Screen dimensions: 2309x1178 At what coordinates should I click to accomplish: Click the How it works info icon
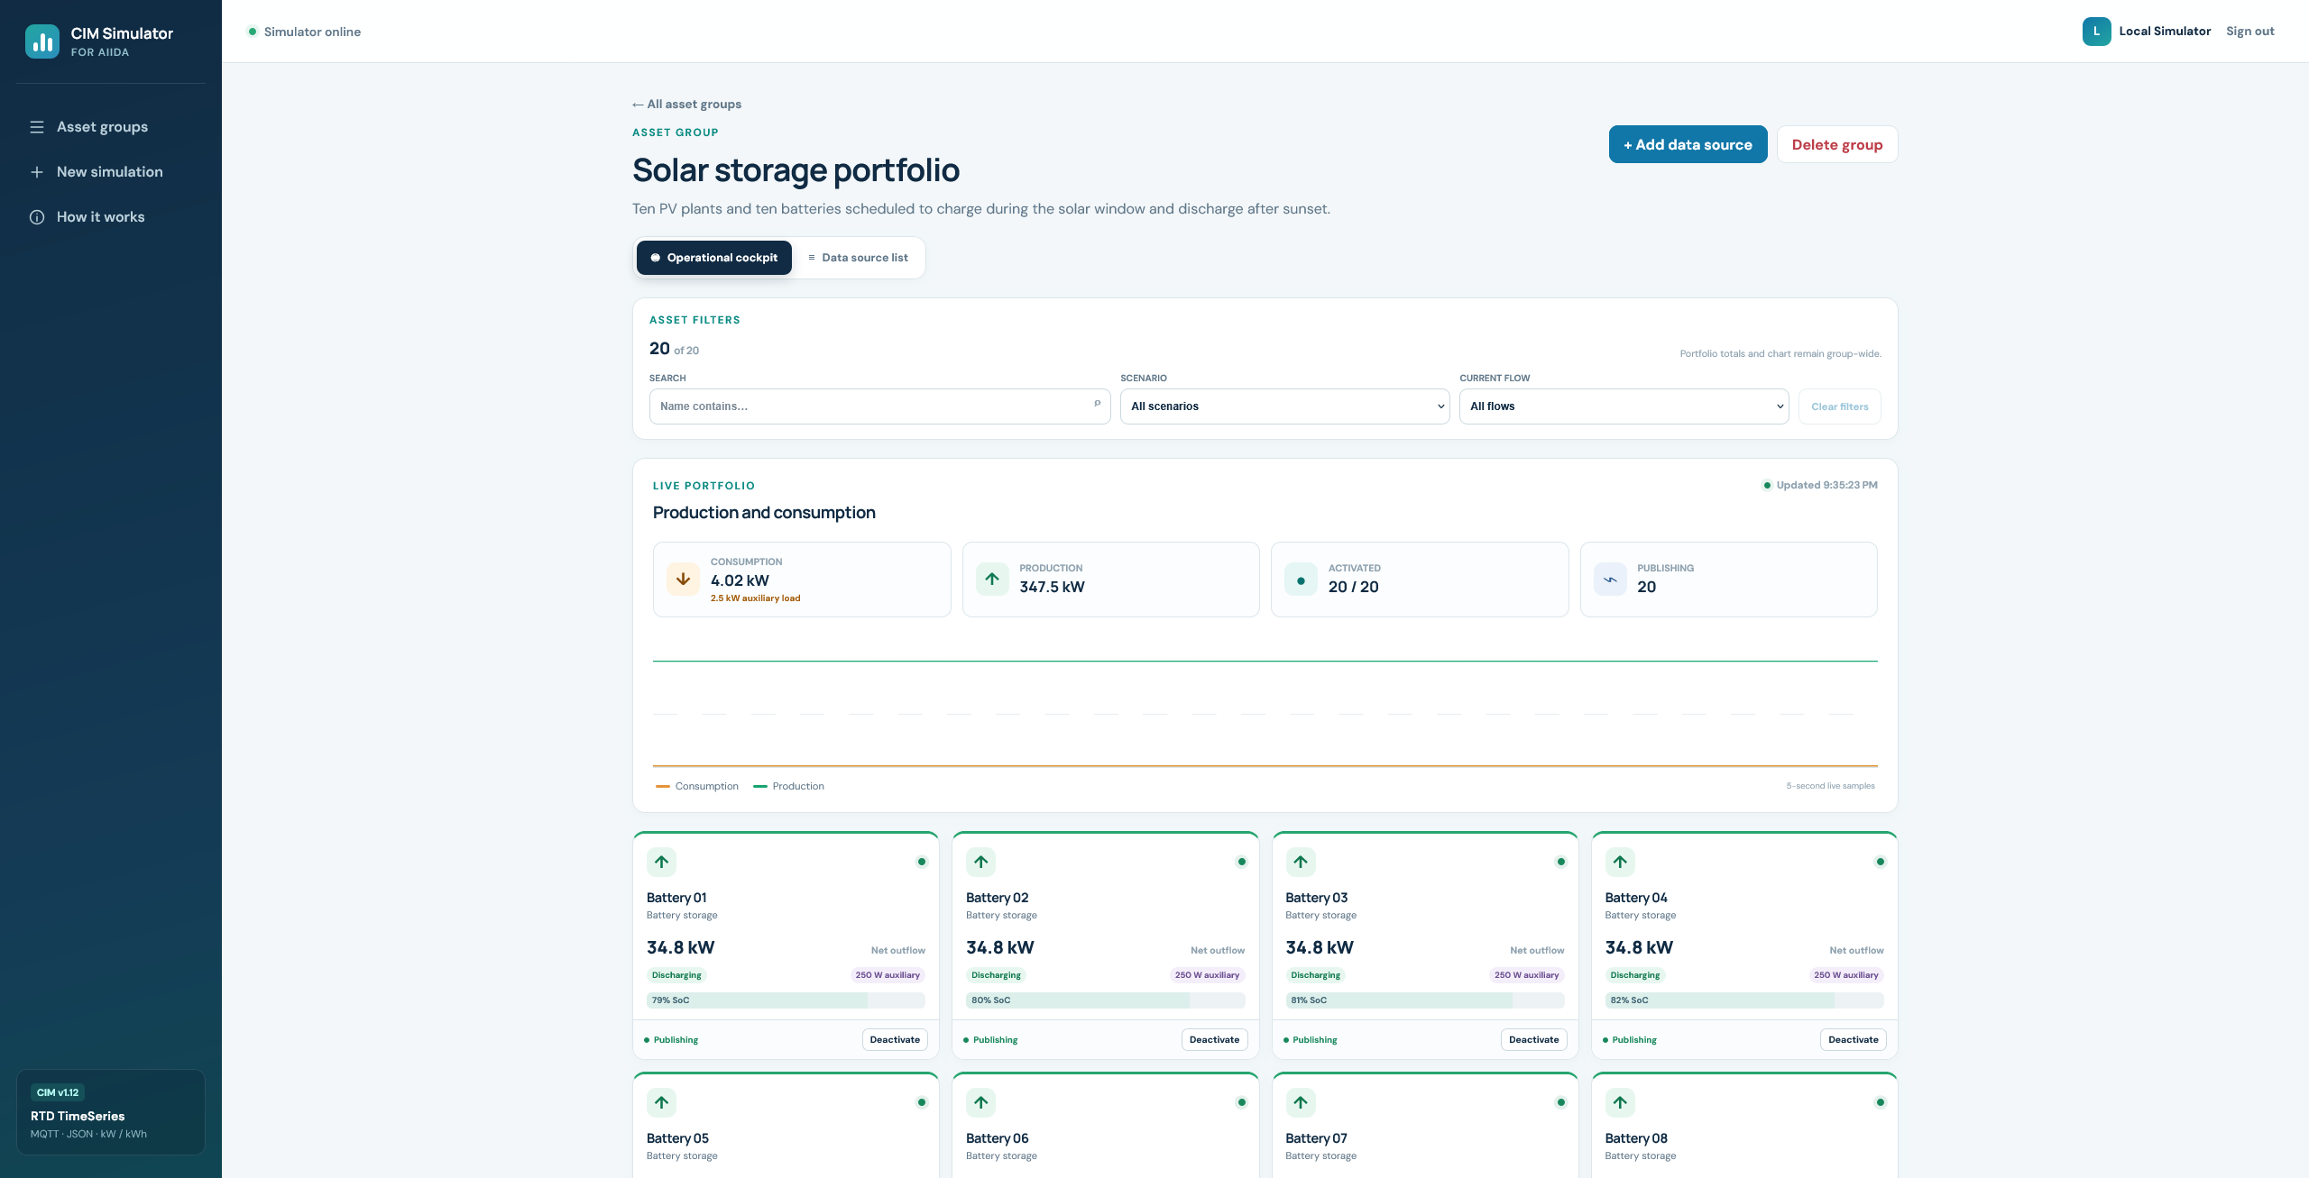click(37, 217)
